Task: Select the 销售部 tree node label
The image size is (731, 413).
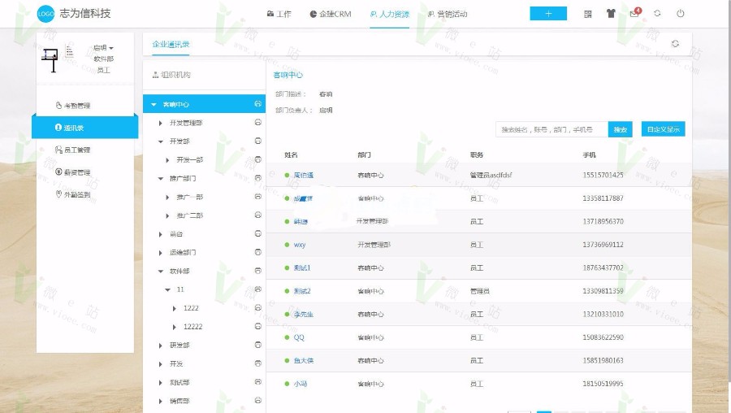Action: tap(180, 401)
